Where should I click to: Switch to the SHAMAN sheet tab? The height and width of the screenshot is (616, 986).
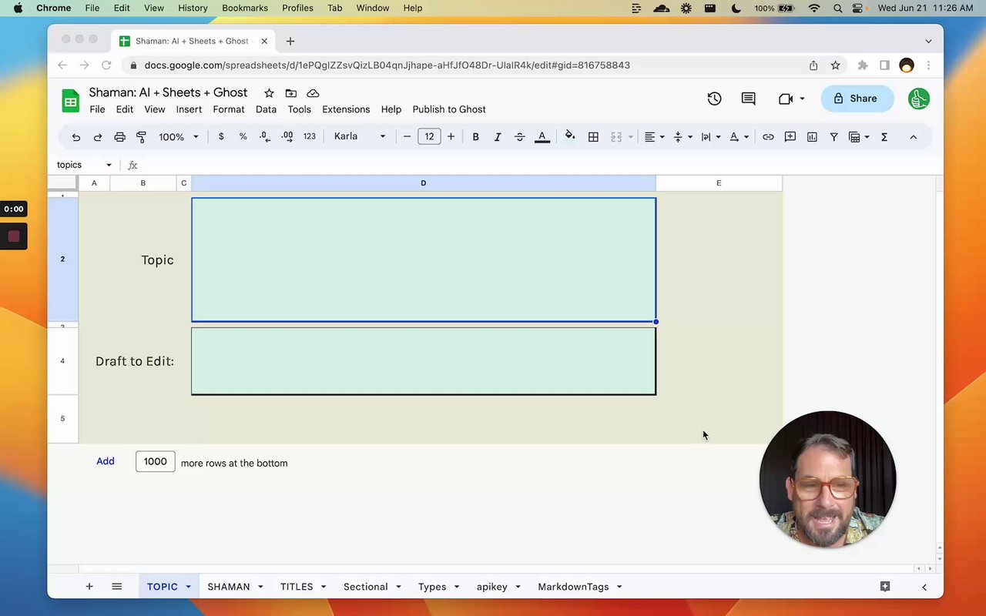(228, 587)
